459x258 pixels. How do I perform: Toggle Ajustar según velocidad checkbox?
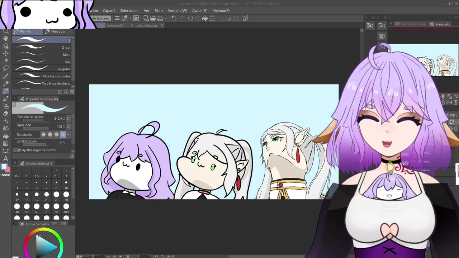pos(19,150)
